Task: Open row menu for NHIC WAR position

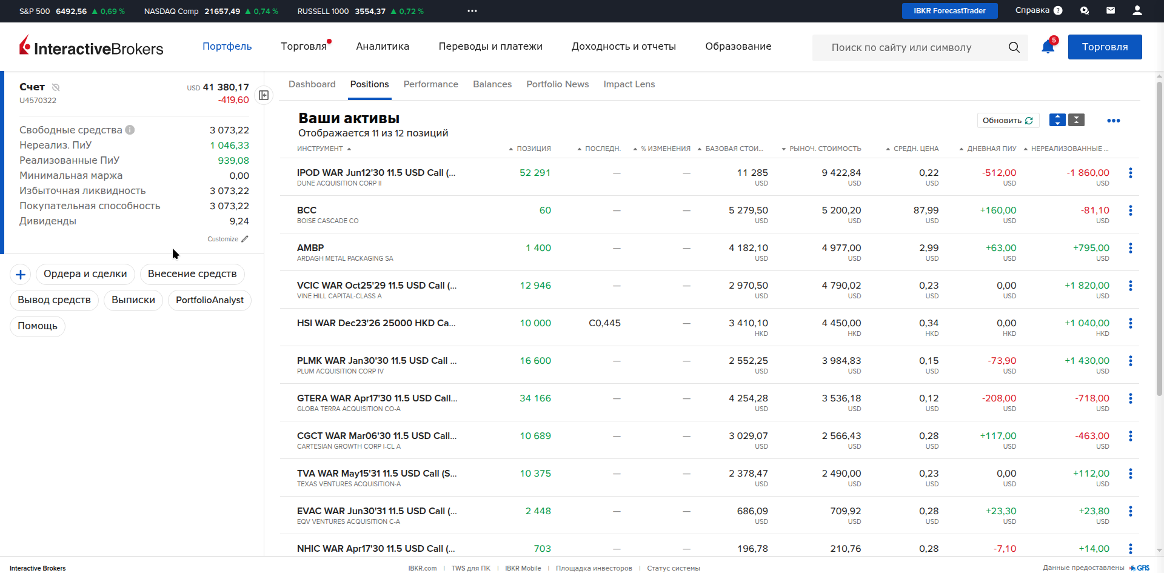Action: (1131, 549)
